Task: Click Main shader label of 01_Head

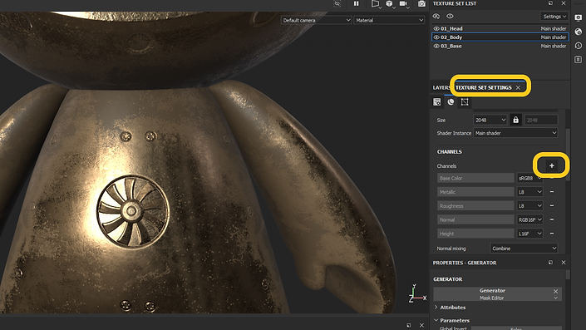Action: coord(553,28)
